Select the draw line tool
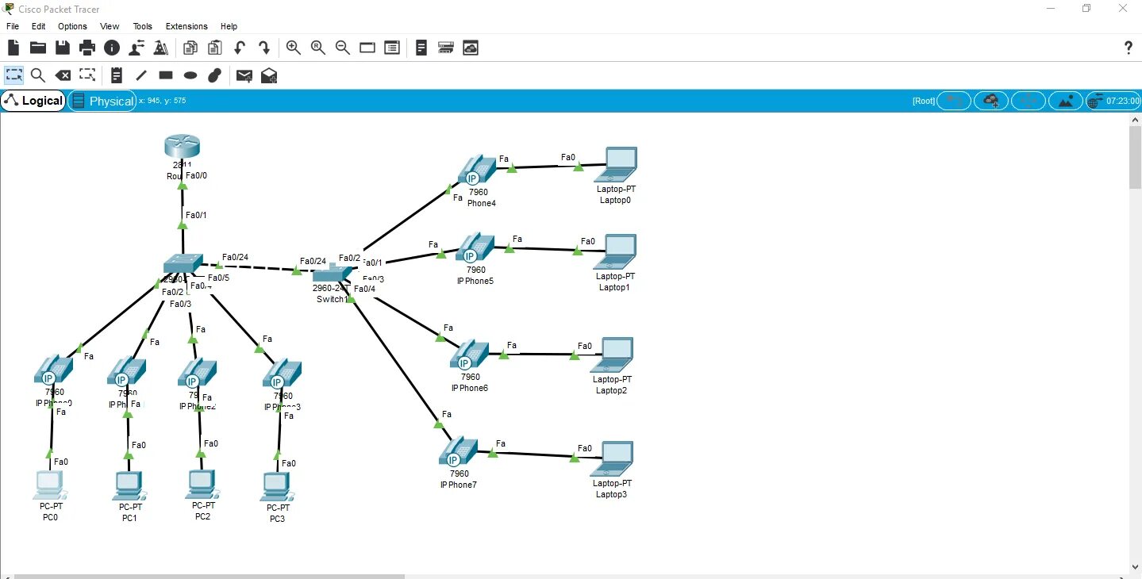This screenshot has height=579, width=1142. pyautogui.click(x=141, y=75)
